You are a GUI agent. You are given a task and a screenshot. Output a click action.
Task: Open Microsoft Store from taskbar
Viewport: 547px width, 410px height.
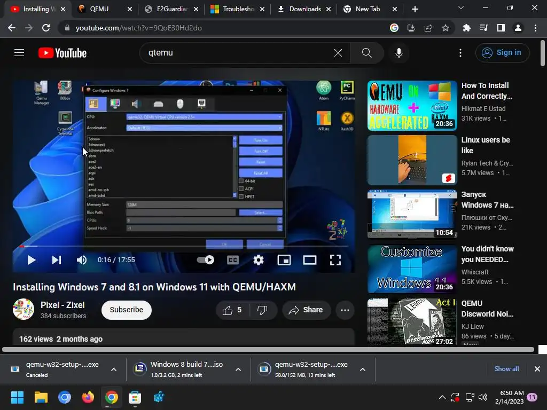click(135, 397)
